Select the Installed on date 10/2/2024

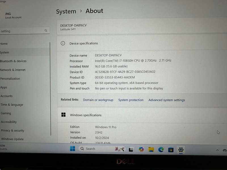tap(102, 138)
